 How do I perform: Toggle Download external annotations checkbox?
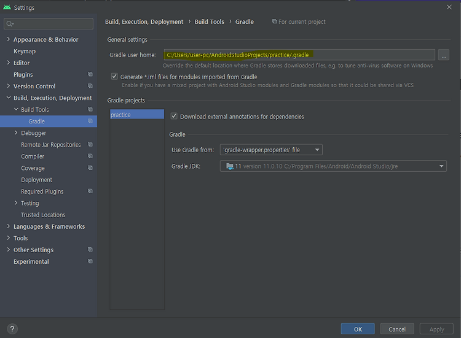[x=174, y=116]
